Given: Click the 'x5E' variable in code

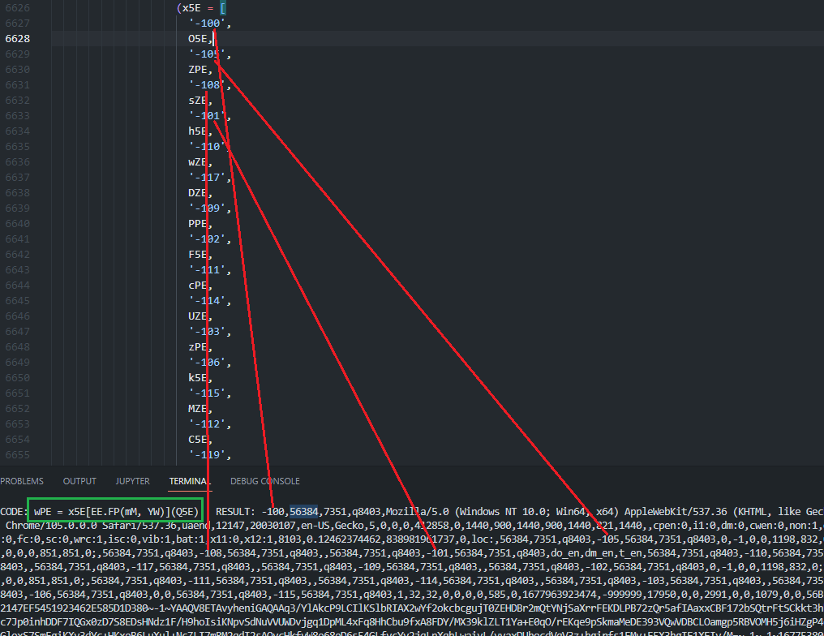Looking at the screenshot, I should [191, 8].
